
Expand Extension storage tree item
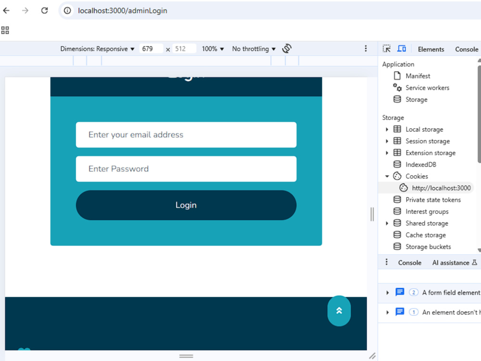pyautogui.click(x=387, y=153)
